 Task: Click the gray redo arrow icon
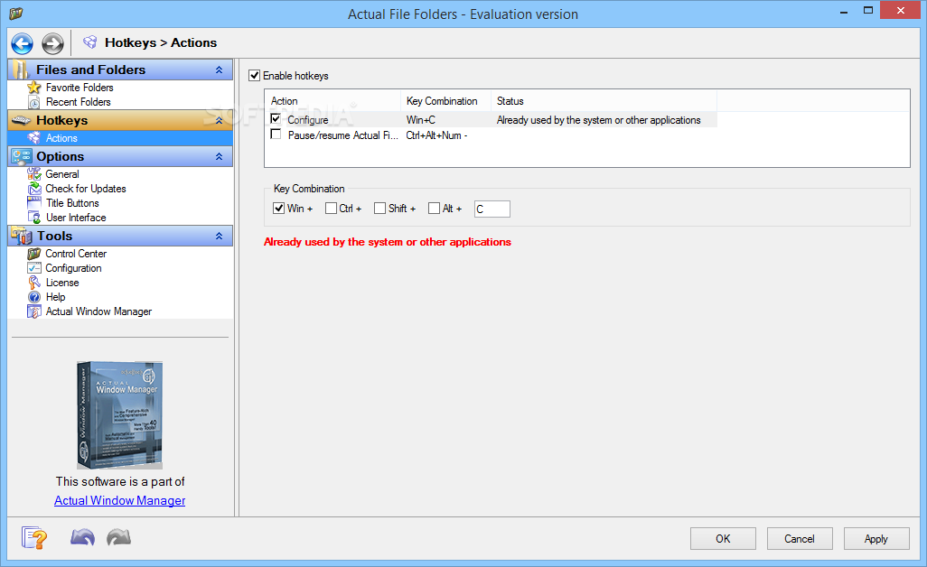tap(119, 537)
